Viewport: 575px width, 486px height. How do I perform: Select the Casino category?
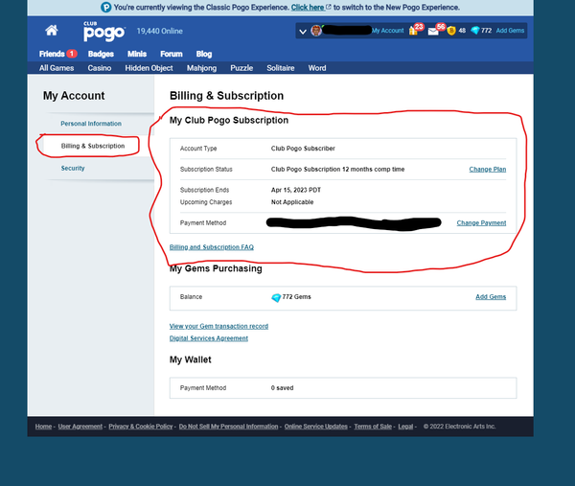click(x=100, y=68)
